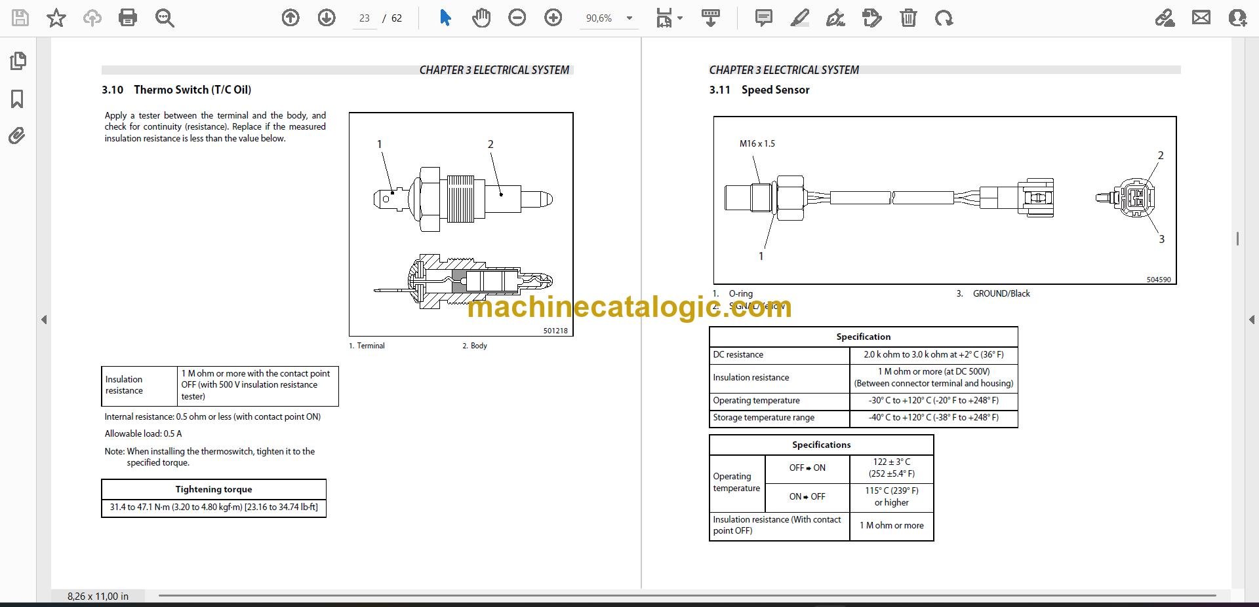Click the OFF ON specification cell
Viewport: 1259px width, 607px height.
[807, 468]
